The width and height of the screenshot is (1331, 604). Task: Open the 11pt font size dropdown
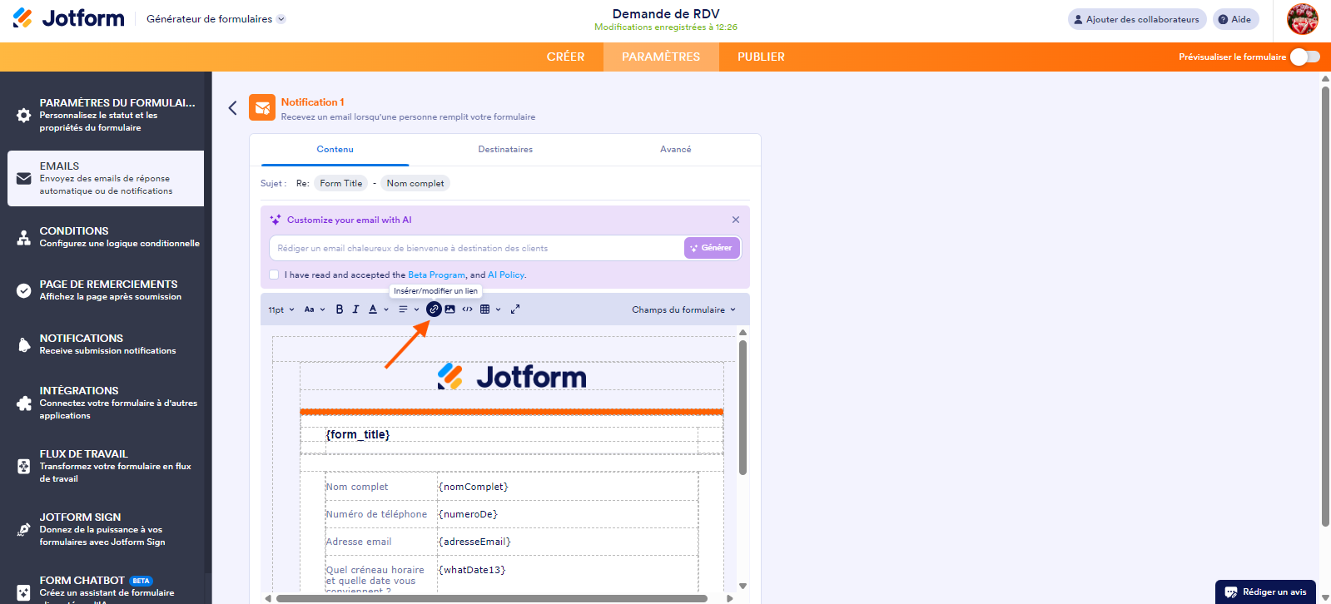tap(281, 309)
